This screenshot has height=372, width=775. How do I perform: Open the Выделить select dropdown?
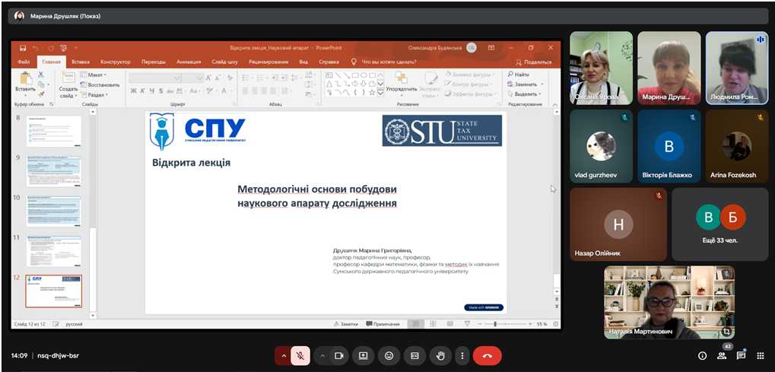point(525,94)
